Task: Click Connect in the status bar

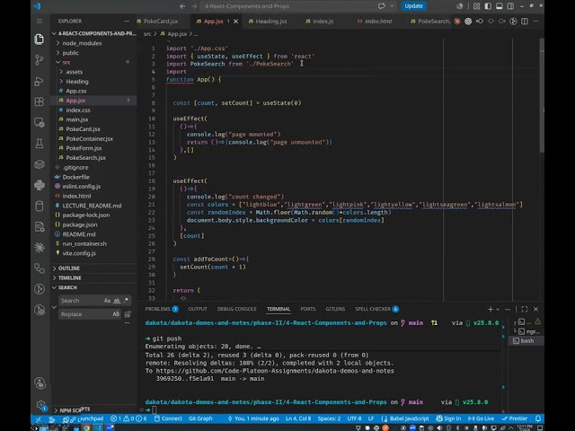Action: pyautogui.click(x=168, y=418)
